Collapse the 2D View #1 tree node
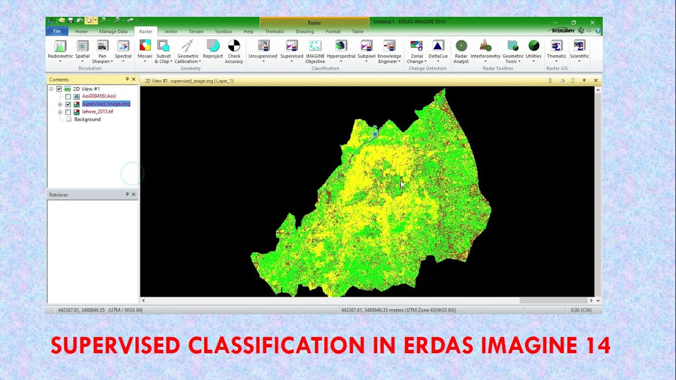The height and width of the screenshot is (380, 676). 51,89
